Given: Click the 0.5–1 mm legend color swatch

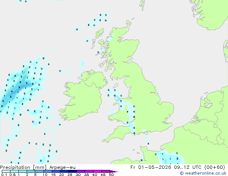Looking at the screenshot, I should click(14, 171).
